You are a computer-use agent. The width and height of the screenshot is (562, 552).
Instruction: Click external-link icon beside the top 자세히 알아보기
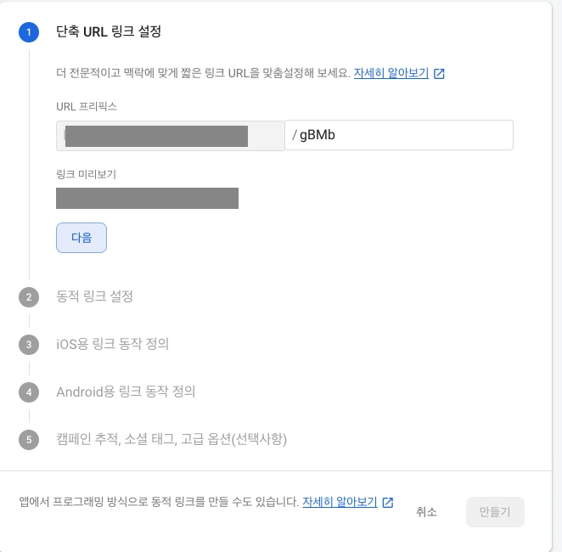coord(439,73)
